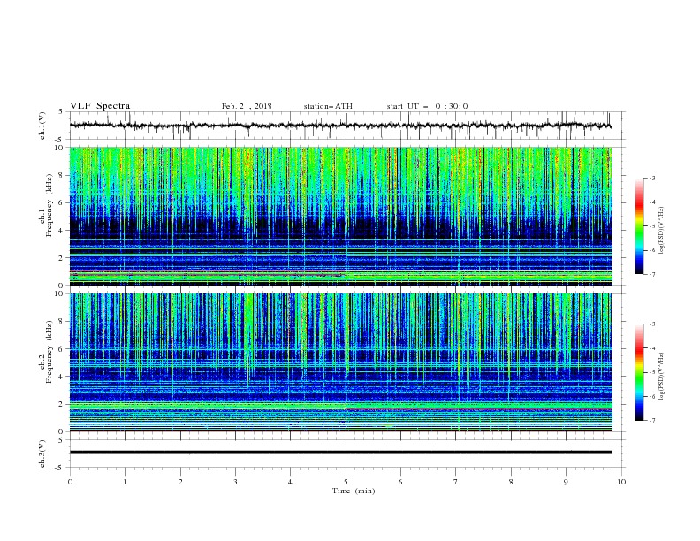Click the "ch.1(V)" waveform axis label
The height and width of the screenshot is (541, 700).
tap(42, 126)
